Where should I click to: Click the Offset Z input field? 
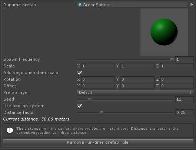177,86
